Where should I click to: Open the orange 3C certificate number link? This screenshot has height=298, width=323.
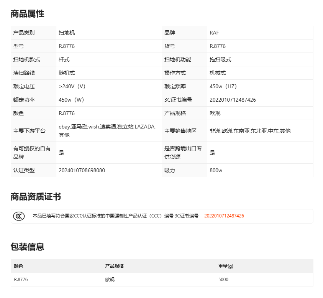point(224,216)
